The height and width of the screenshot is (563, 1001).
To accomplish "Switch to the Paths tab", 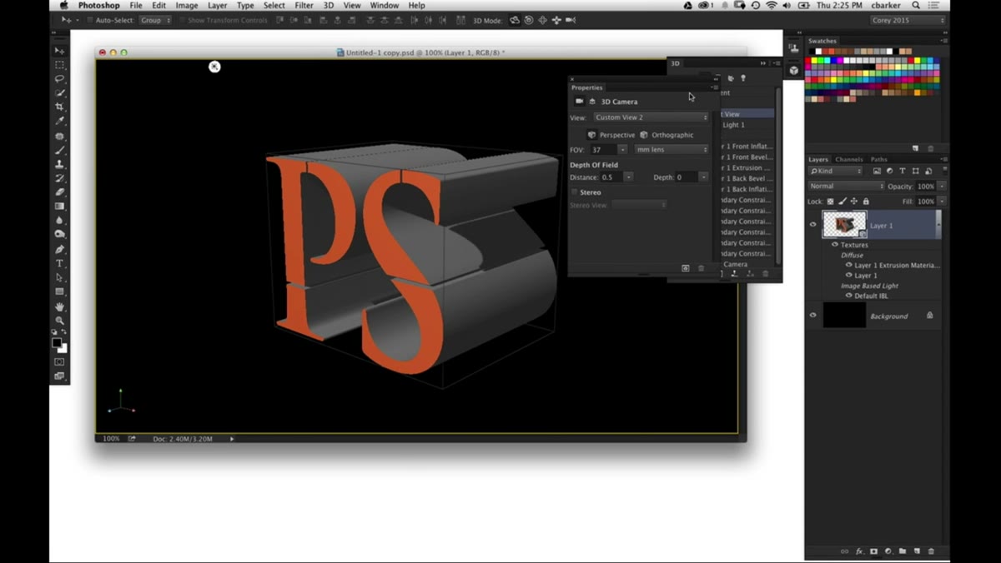I will click(878, 159).
